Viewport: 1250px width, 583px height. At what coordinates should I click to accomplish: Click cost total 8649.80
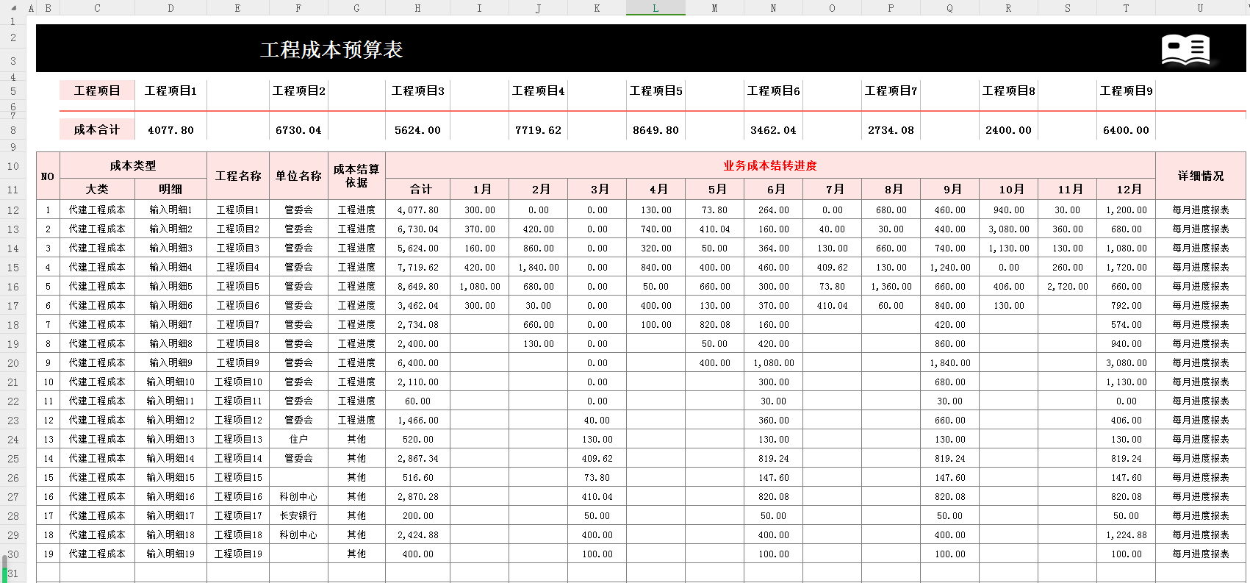pyautogui.click(x=655, y=130)
